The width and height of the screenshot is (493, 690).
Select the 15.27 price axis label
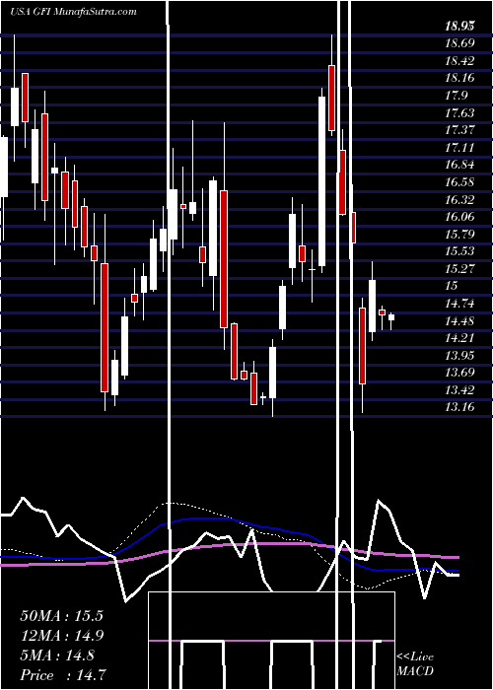coord(459,268)
